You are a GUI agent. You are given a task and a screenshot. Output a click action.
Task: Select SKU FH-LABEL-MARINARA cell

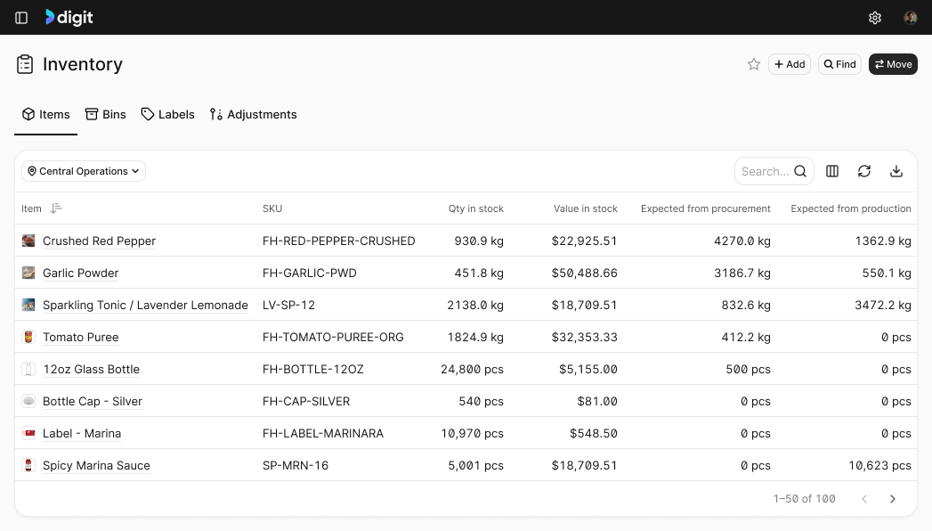323,434
